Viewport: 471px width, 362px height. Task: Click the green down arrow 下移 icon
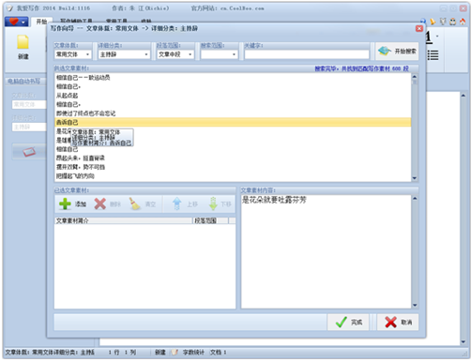click(213, 204)
